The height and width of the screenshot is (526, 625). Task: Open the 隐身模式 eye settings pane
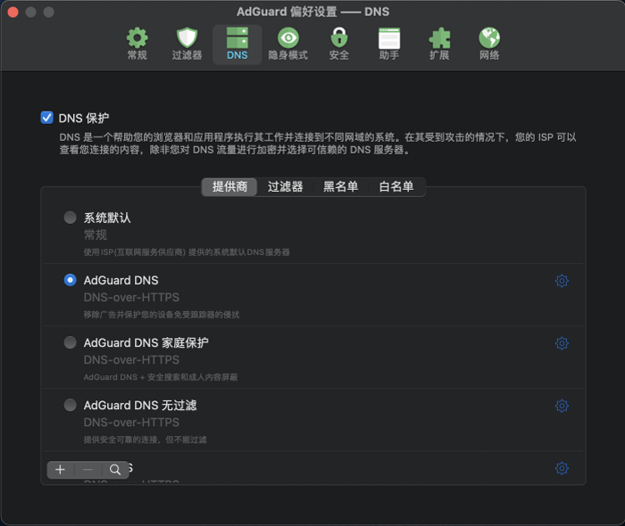point(287,45)
